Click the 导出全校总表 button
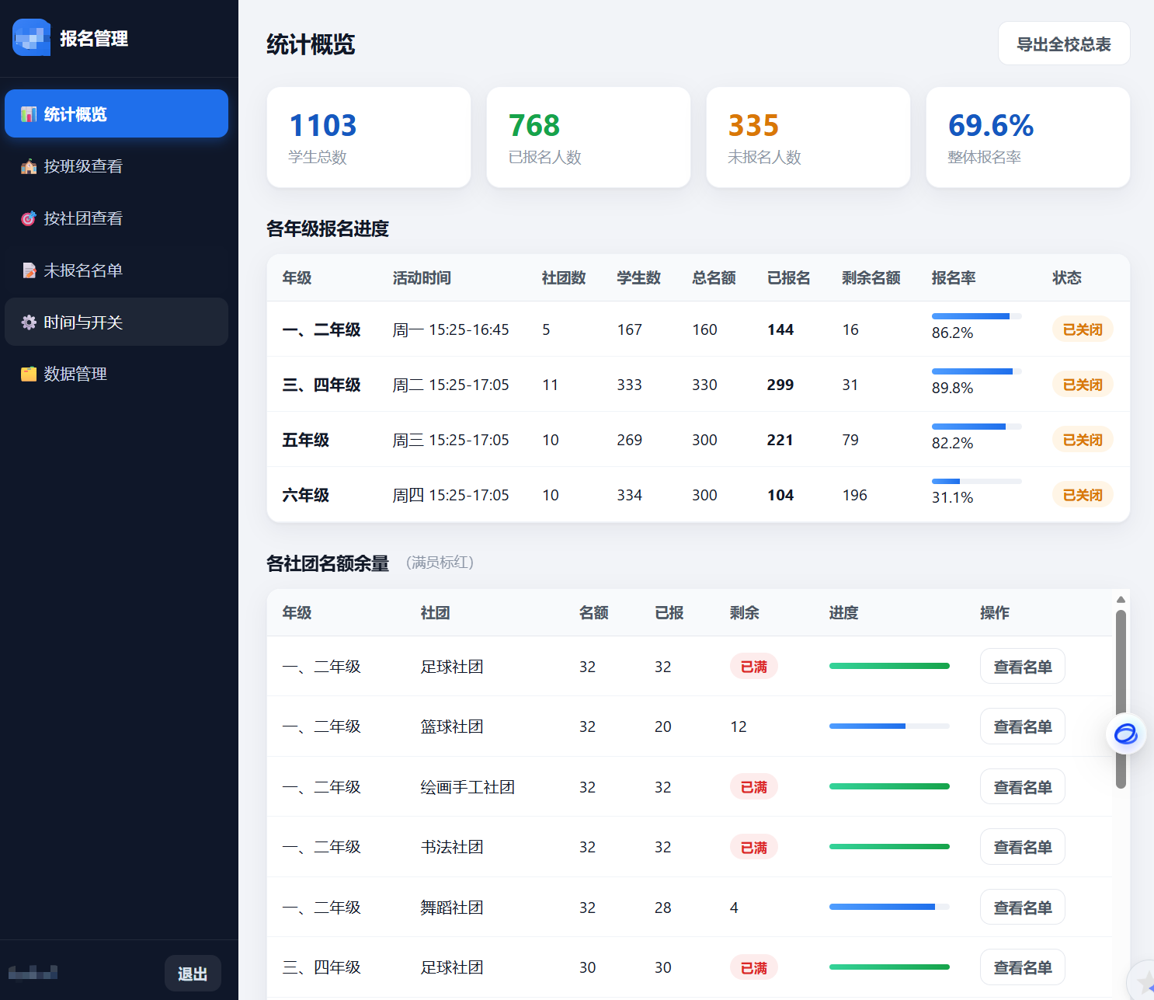This screenshot has height=1000, width=1154. tap(1064, 44)
